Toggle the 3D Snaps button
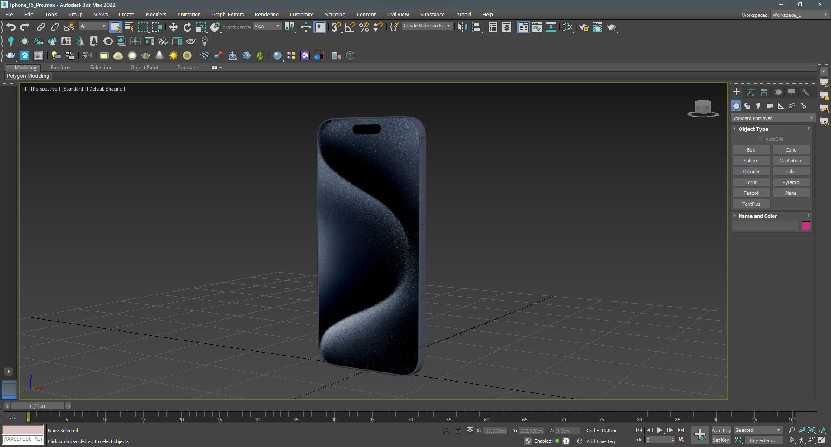The width and height of the screenshot is (831, 447). coord(336,27)
